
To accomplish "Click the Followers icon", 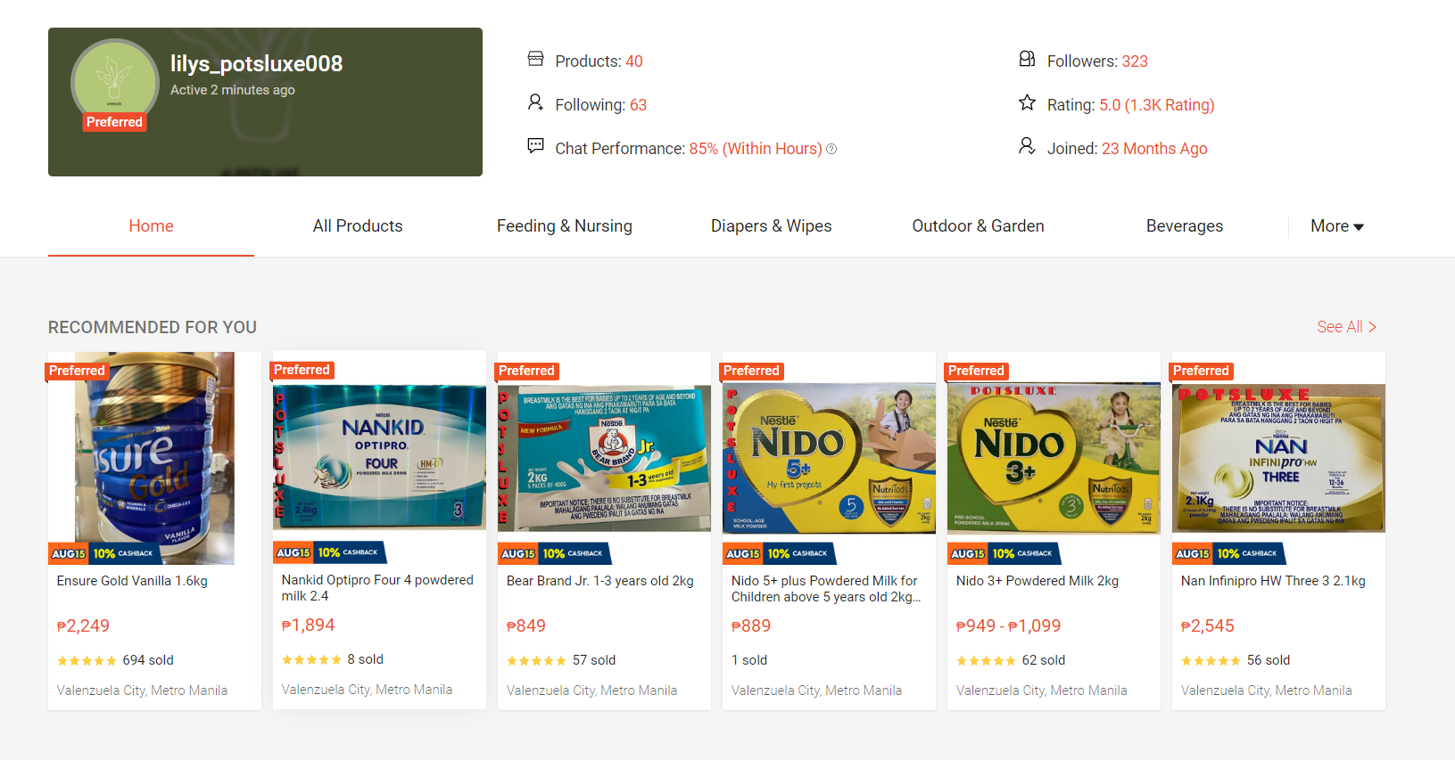I will [1027, 59].
